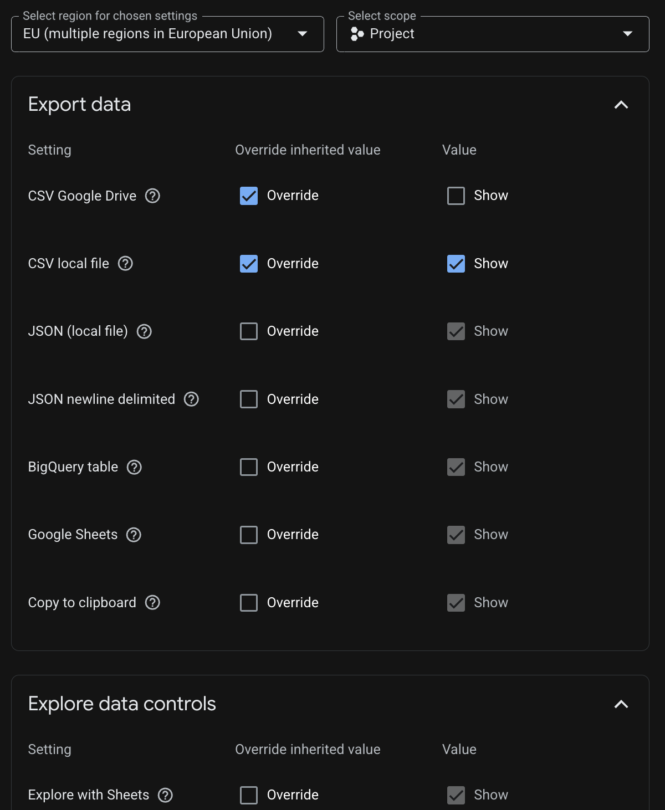The image size is (665, 810).
Task: Check Override for BigQuery table
Action: tap(249, 467)
